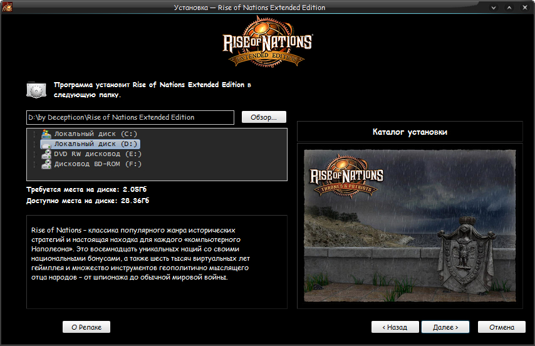Click the installation path input field
The height and width of the screenshot is (346, 535).
click(130, 117)
